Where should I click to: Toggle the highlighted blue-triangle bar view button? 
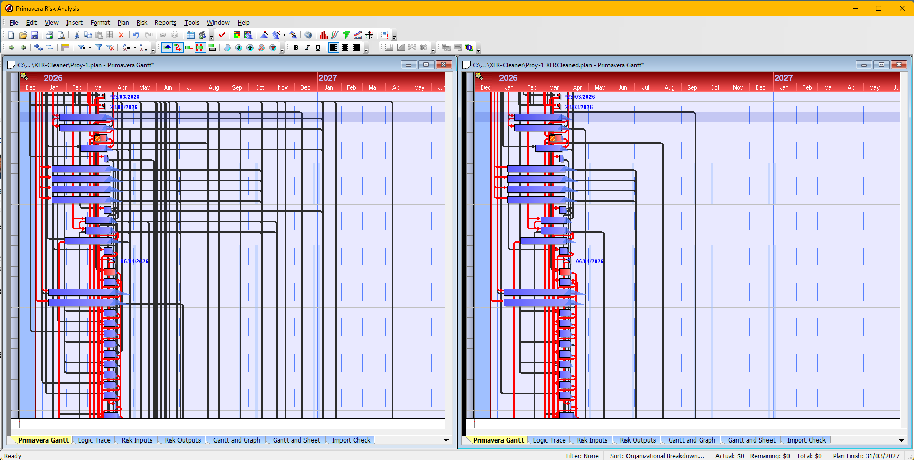pyautogui.click(x=167, y=48)
